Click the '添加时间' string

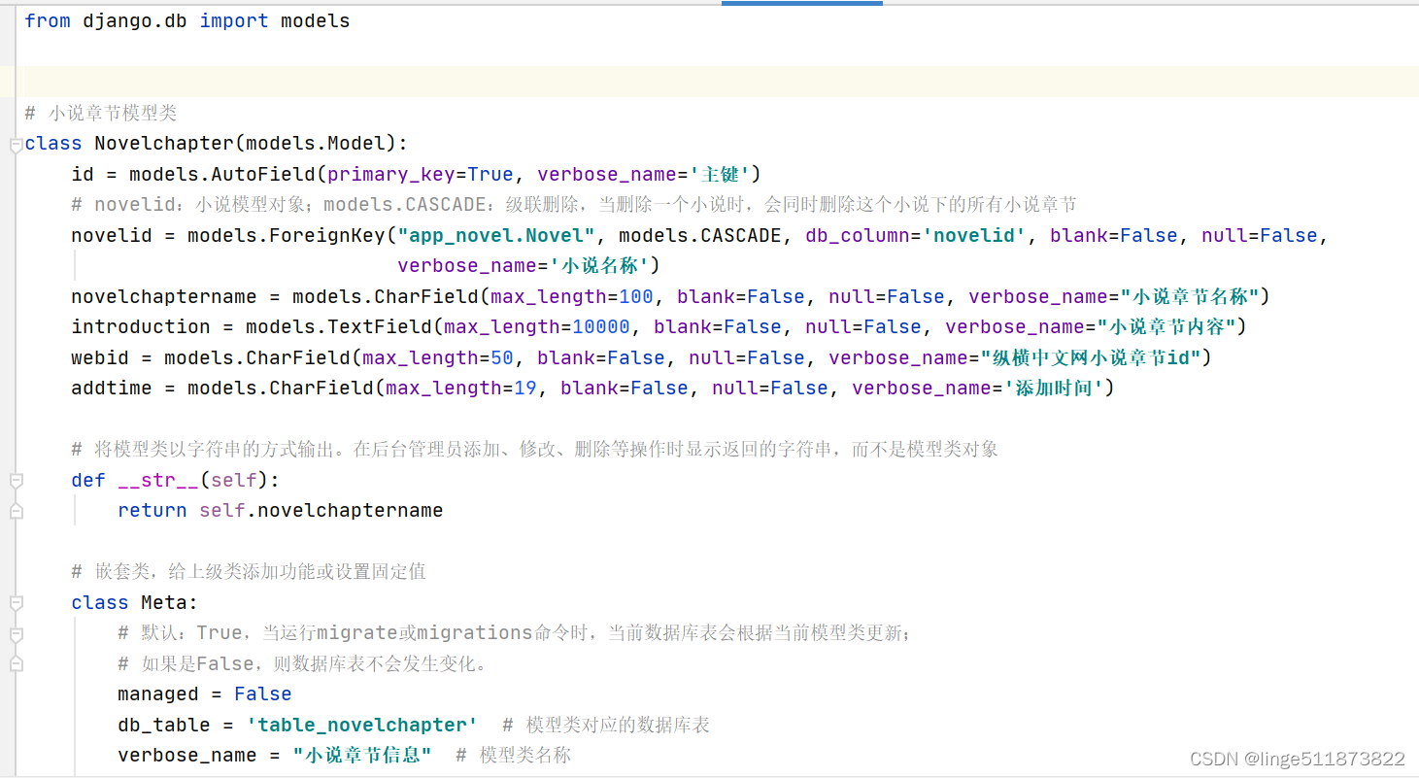[1056, 388]
